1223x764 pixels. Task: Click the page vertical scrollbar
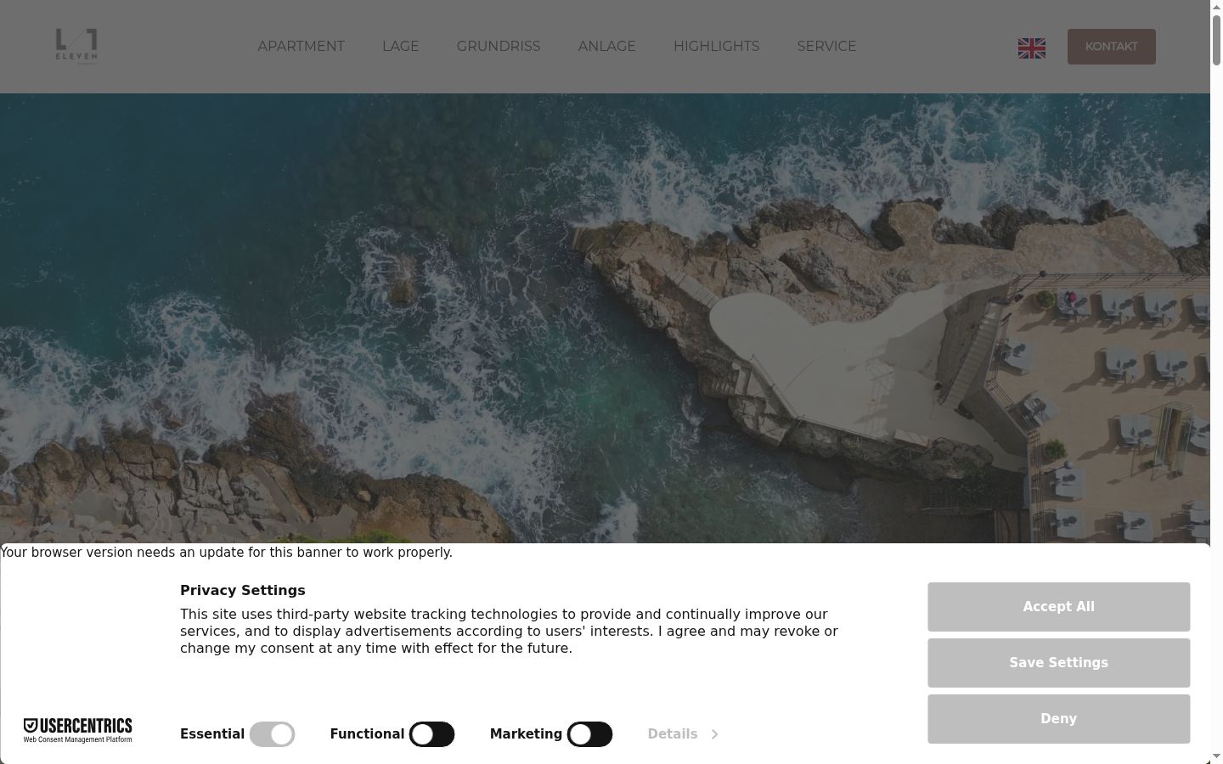pos(1216,382)
